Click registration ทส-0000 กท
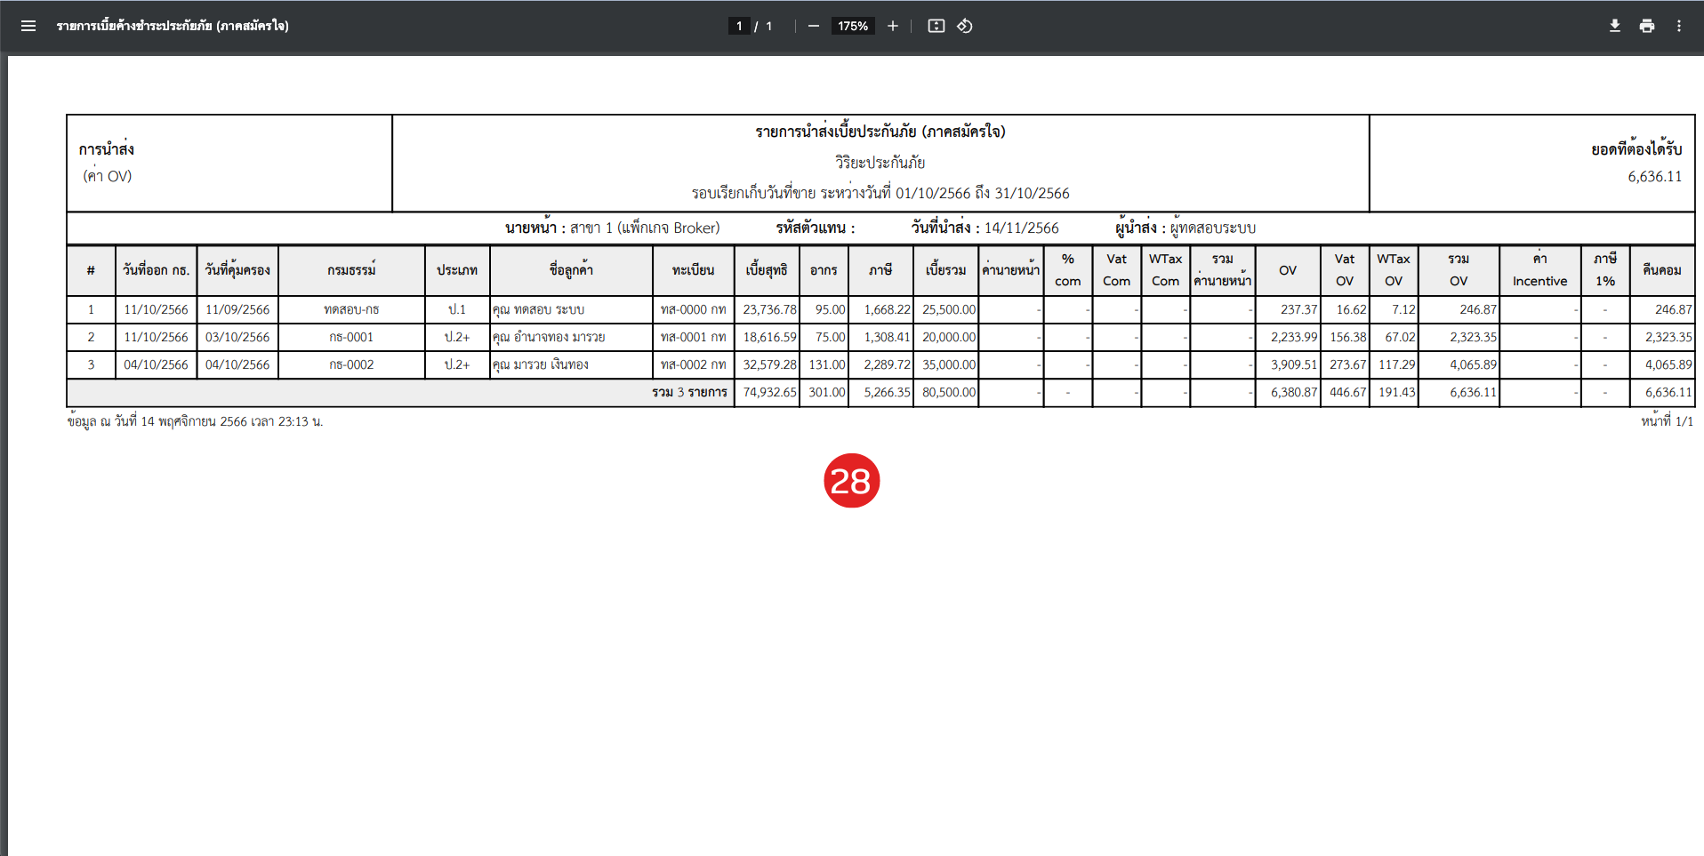The image size is (1704, 856). [693, 309]
